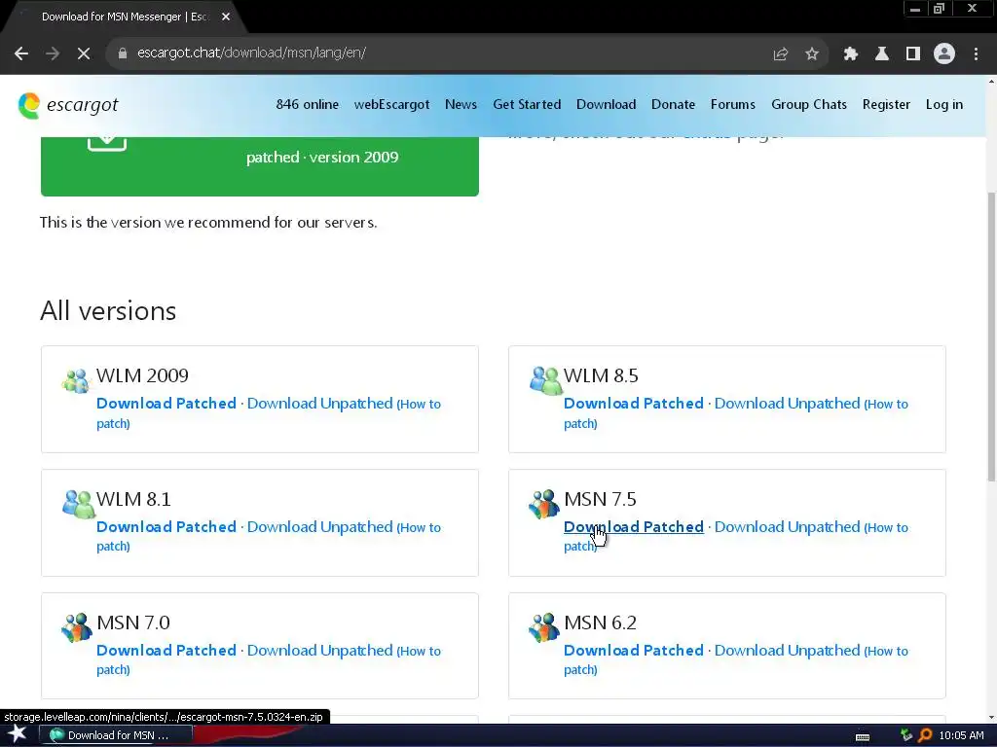Image resolution: width=997 pixels, height=747 pixels.
Task: Open Group Chats in the nav bar
Action: point(809,104)
